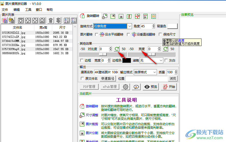Screen dimensions: 226x142
Task: Click the 角度 spinner arrows
Action: 153,26
